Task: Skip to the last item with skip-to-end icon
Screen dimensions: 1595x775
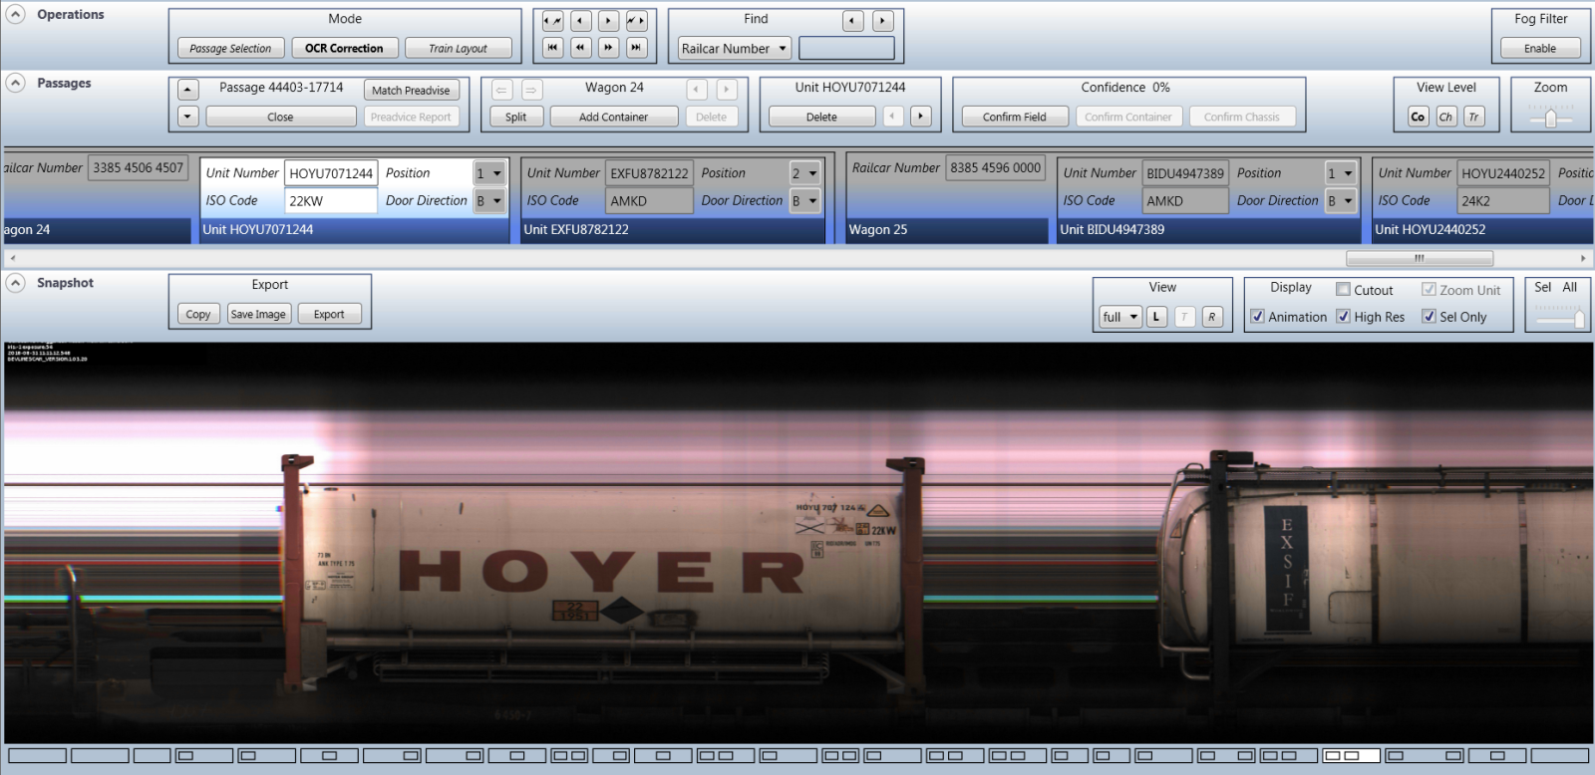Action: [x=636, y=47]
